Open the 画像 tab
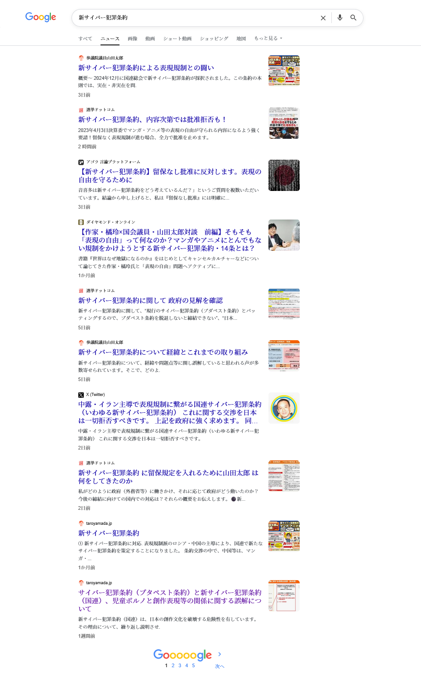Screen dimensions: 421x679 point(132,39)
